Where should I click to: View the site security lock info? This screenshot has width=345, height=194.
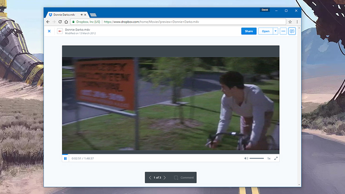point(73,22)
